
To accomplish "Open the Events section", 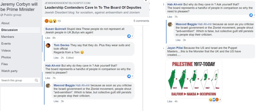I will pyautogui.click(x=6, y=43).
